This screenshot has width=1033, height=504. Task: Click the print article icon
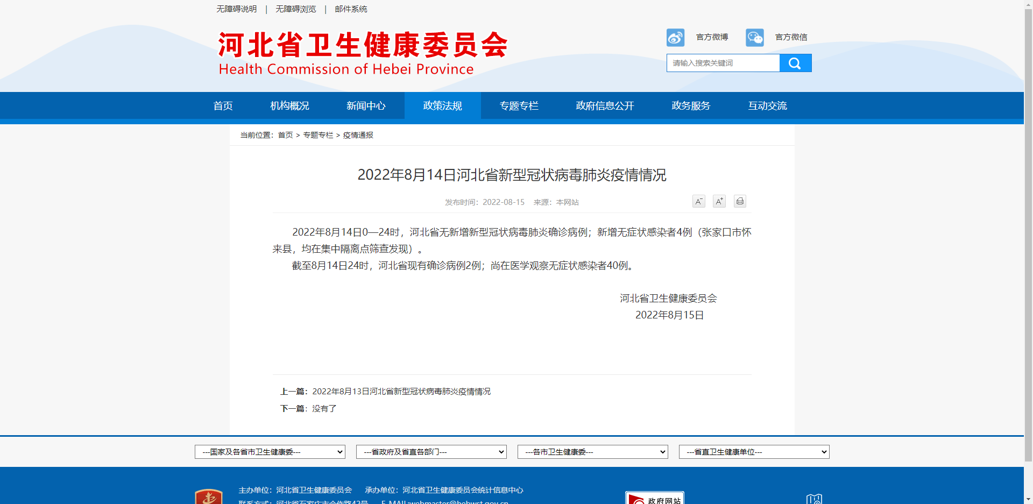click(740, 202)
